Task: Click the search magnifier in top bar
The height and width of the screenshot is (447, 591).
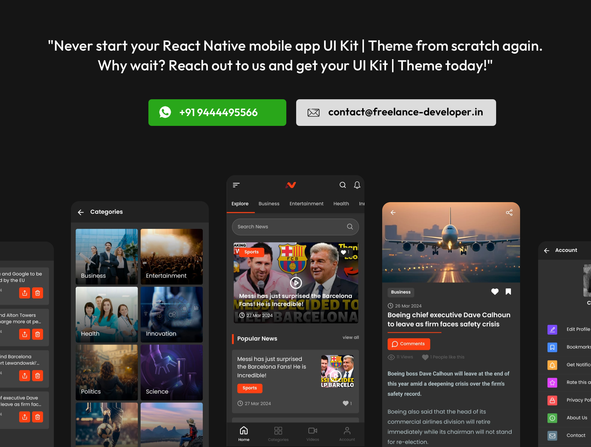Action: [342, 185]
